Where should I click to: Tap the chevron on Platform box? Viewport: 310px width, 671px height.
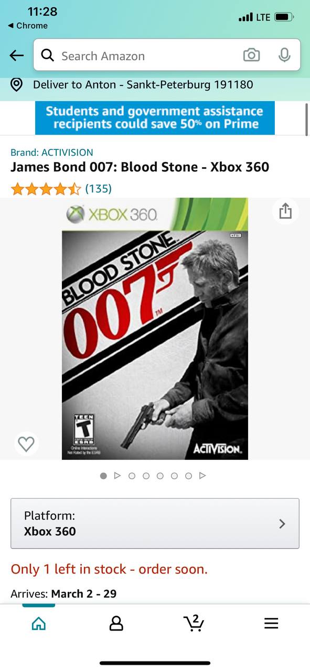pos(282,523)
